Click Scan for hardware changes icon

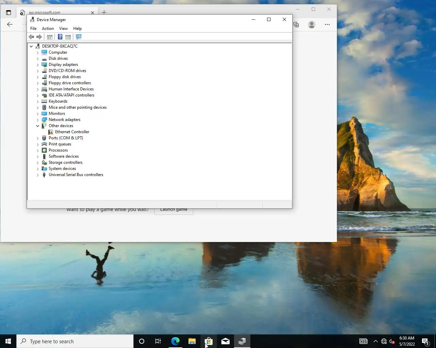[79, 37]
